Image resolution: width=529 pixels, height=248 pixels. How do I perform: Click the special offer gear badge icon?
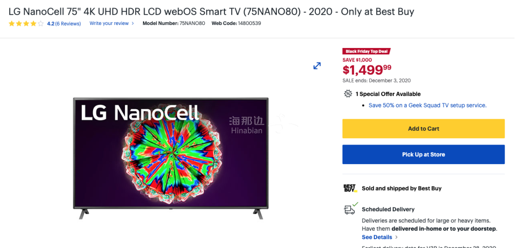click(x=348, y=94)
